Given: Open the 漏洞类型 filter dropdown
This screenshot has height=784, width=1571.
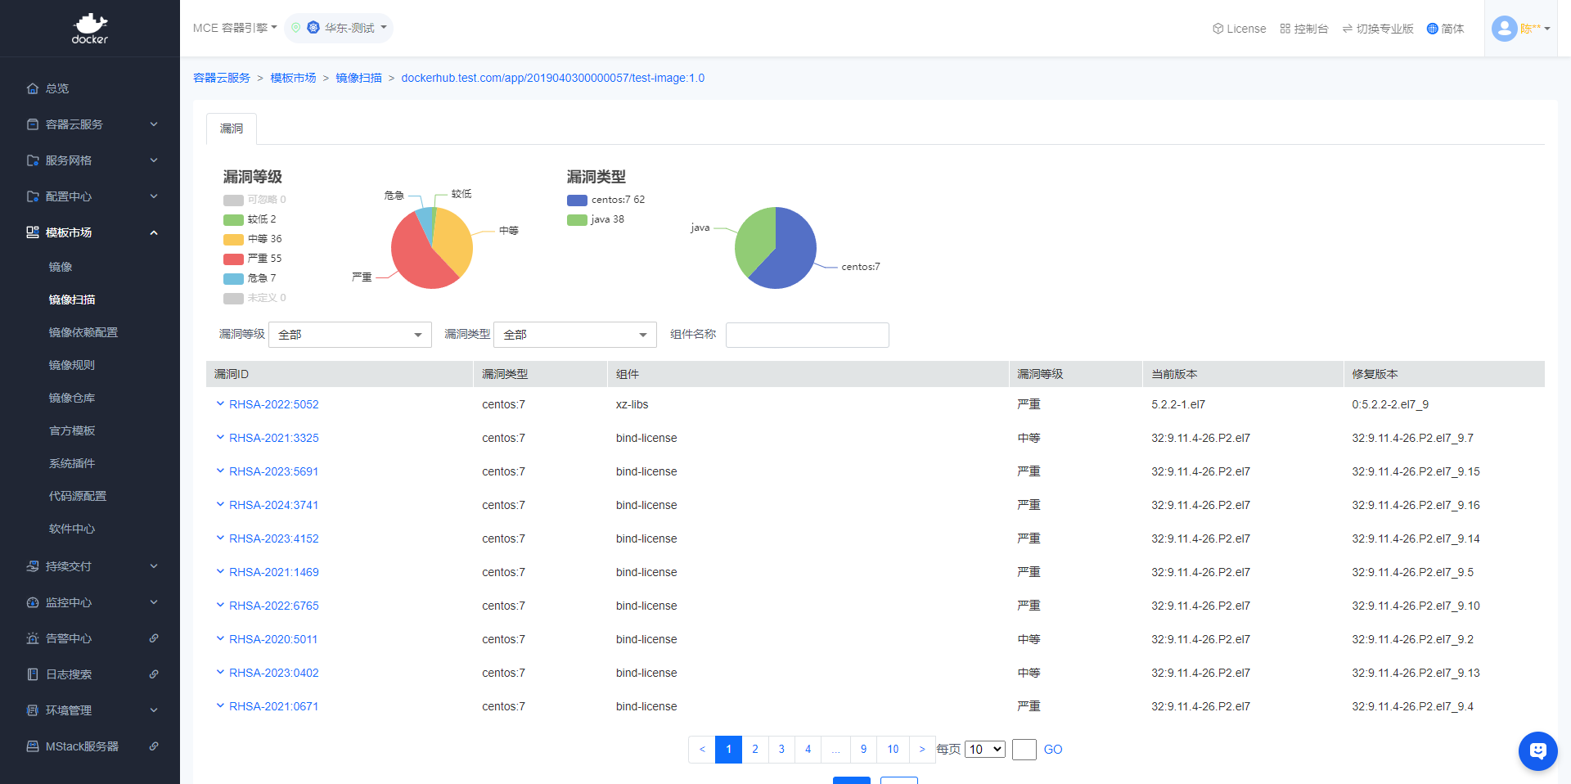Looking at the screenshot, I should click(574, 335).
